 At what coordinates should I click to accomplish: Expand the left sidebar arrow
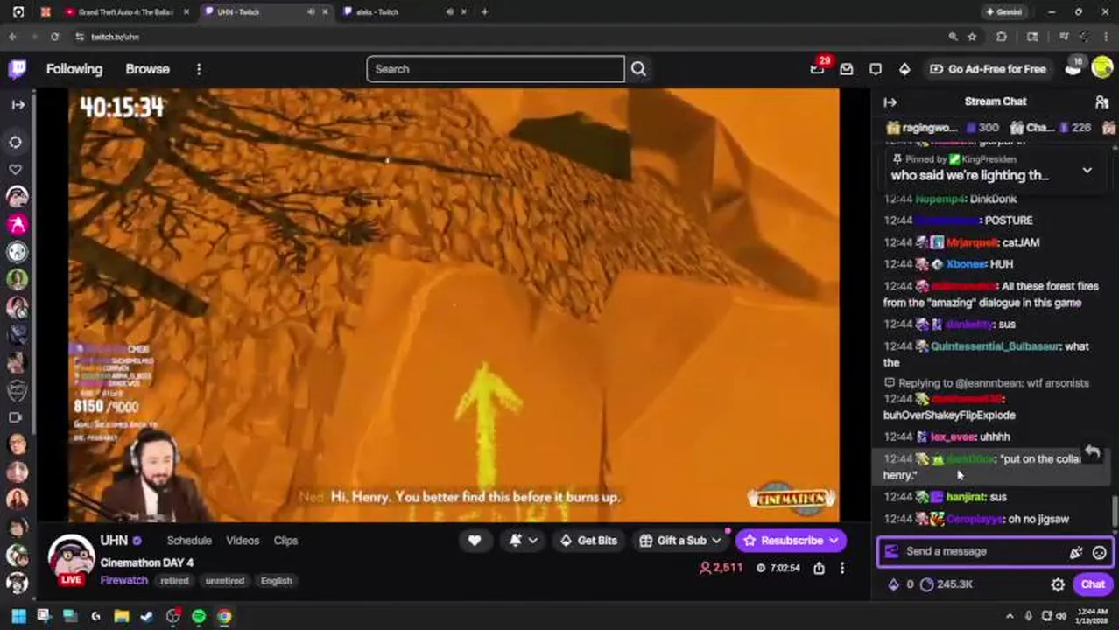pos(18,104)
